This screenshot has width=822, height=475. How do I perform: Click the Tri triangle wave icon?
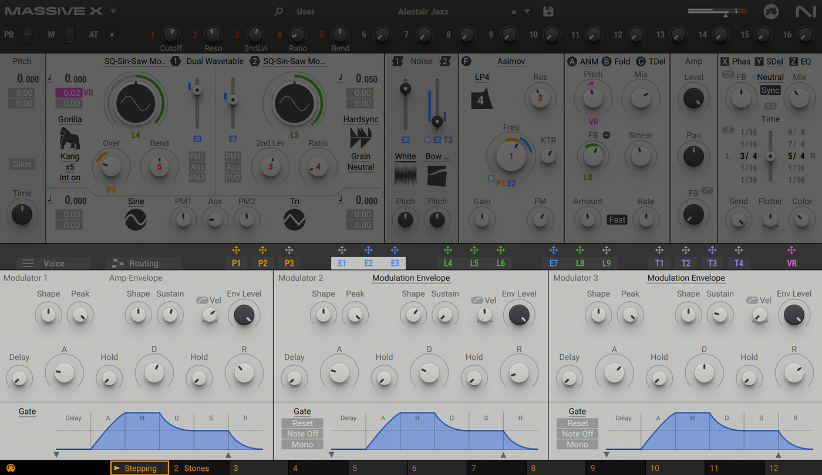coord(294,220)
